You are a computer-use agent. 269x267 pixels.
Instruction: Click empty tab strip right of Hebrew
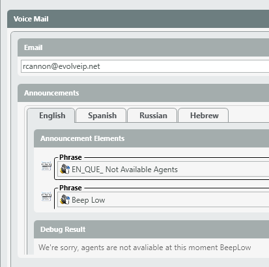pyautogui.click(x=249, y=116)
